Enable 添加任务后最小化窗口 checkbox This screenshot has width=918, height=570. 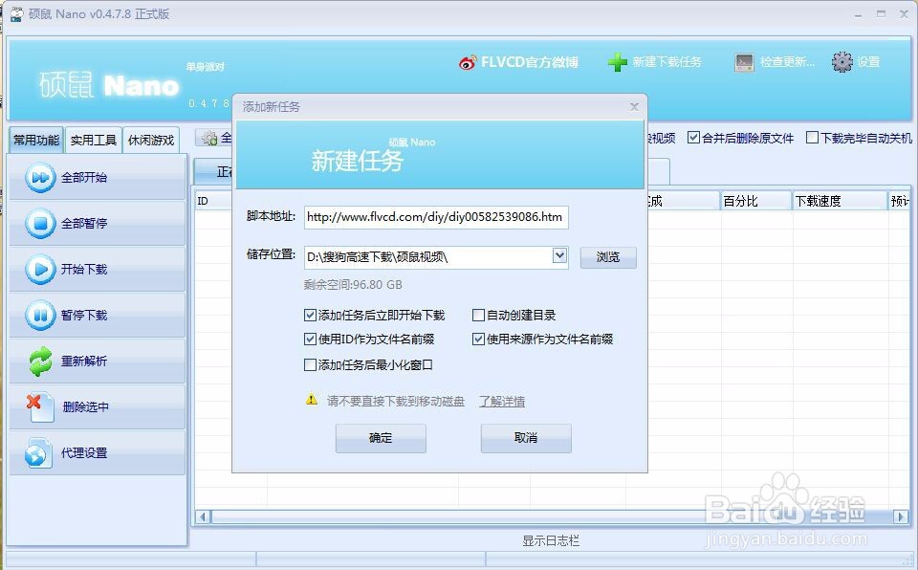point(310,365)
